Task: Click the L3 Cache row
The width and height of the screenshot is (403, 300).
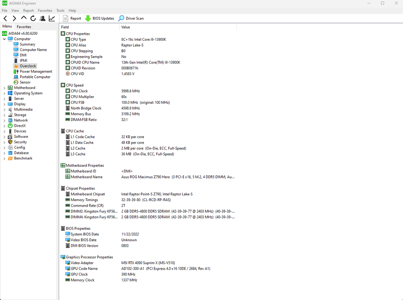Action: pyautogui.click(x=148, y=154)
